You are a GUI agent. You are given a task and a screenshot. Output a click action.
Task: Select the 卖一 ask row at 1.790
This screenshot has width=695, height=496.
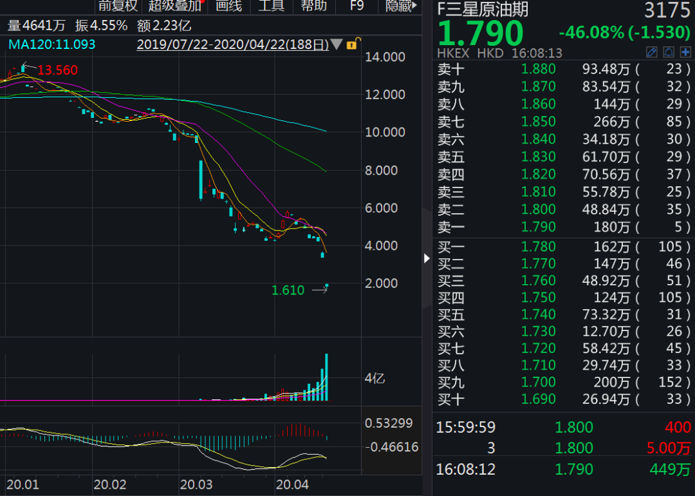(563, 227)
